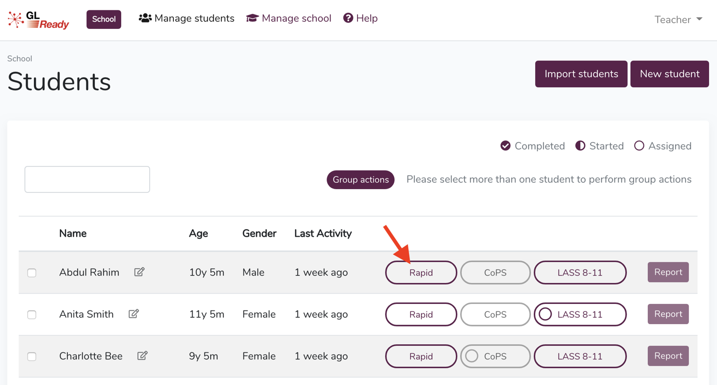Click the Help question mark icon
Viewport: 717px width, 385px height.
pyautogui.click(x=348, y=18)
